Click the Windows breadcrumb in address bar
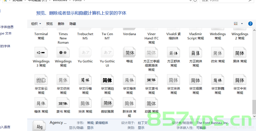256x131 pixels. tap(60, 1)
